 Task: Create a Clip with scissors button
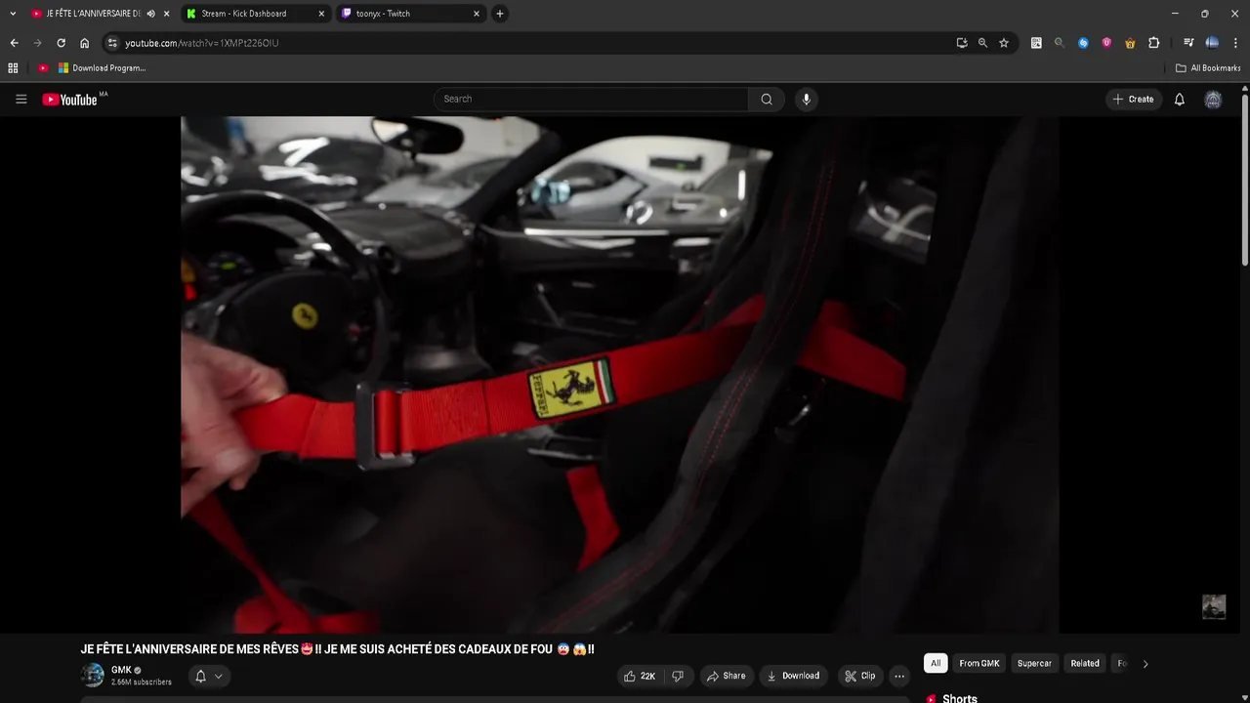[x=860, y=676]
